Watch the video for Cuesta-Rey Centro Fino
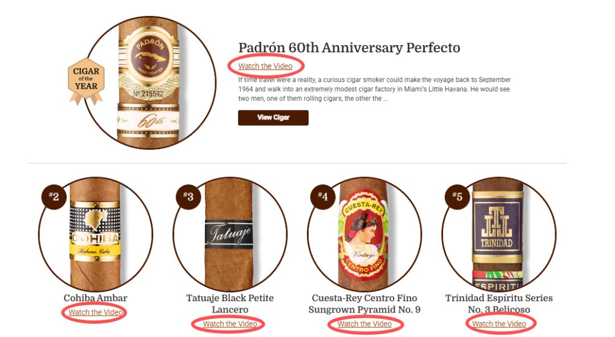The height and width of the screenshot is (337, 615). click(x=364, y=324)
